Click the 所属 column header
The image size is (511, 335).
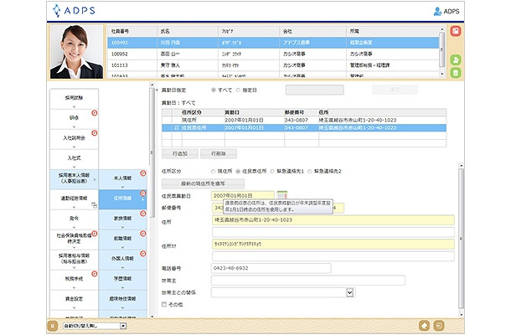coord(392,31)
